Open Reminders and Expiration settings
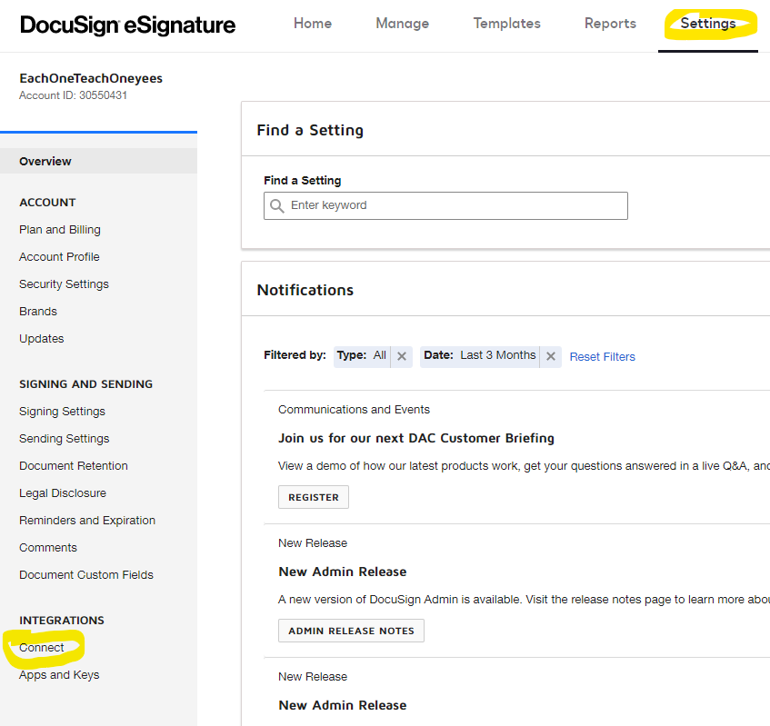The image size is (770, 726). tap(86, 520)
